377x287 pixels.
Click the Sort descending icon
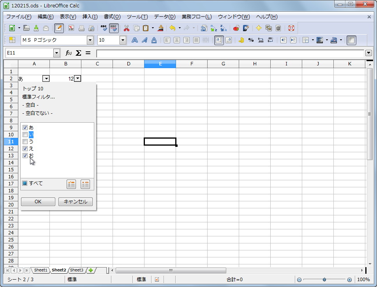click(224, 28)
